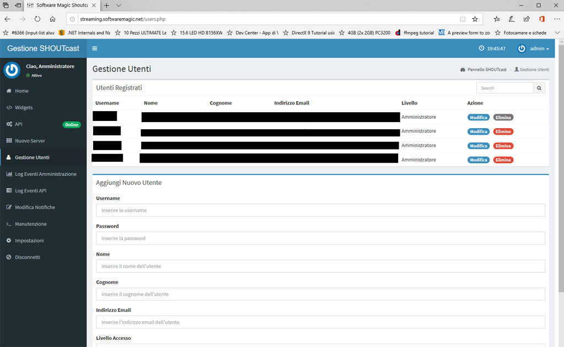Select Gestione Utenti in sidebar
Viewport: 564px width, 347px height.
point(43,157)
